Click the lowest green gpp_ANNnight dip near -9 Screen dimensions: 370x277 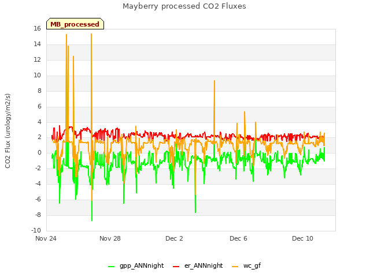coord(92,220)
